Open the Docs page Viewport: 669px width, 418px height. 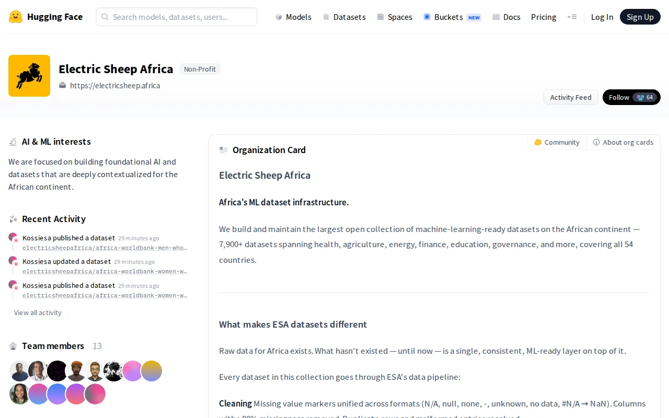(x=506, y=17)
